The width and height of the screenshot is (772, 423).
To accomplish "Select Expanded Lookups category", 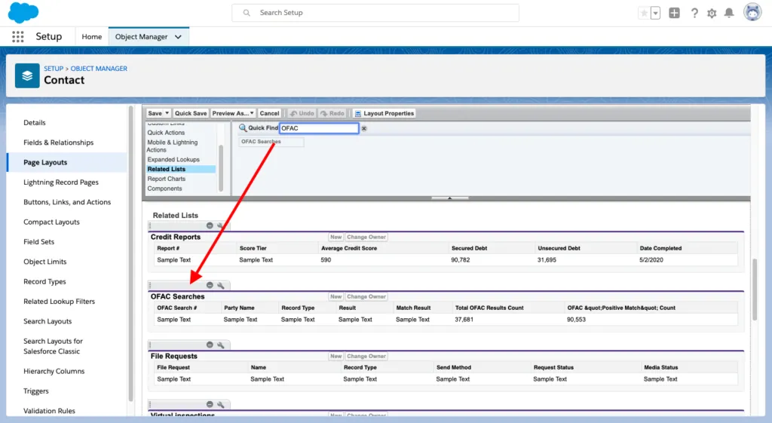I will 173,160.
